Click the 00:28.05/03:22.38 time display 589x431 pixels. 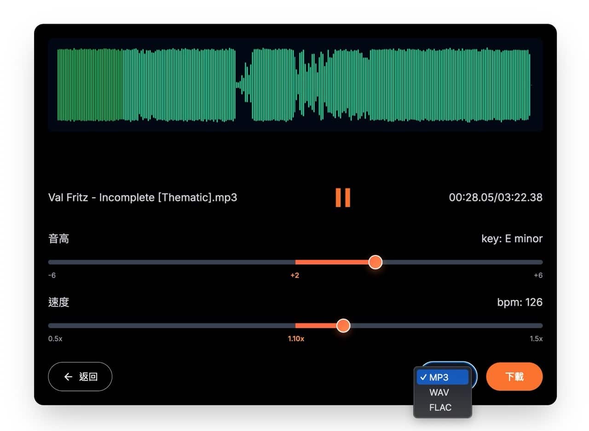(496, 198)
